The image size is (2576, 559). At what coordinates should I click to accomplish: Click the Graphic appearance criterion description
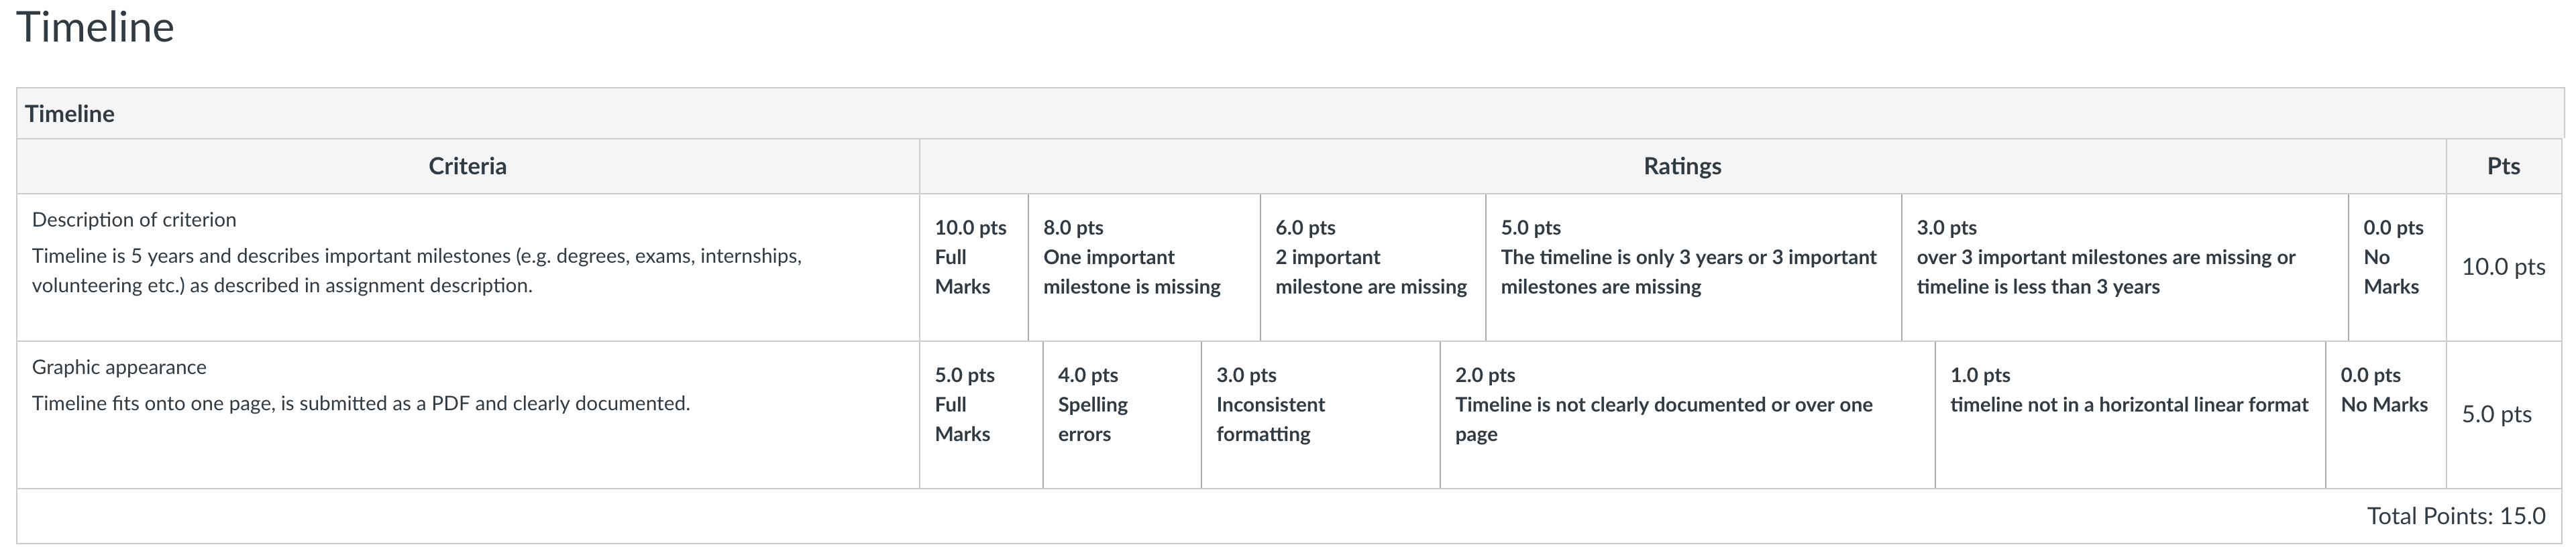point(361,404)
